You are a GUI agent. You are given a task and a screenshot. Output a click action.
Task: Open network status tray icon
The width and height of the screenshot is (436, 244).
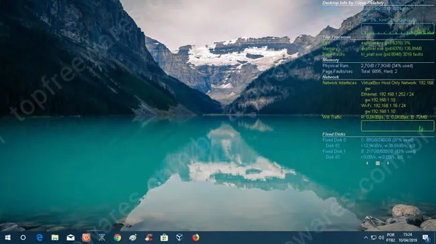click(x=374, y=238)
